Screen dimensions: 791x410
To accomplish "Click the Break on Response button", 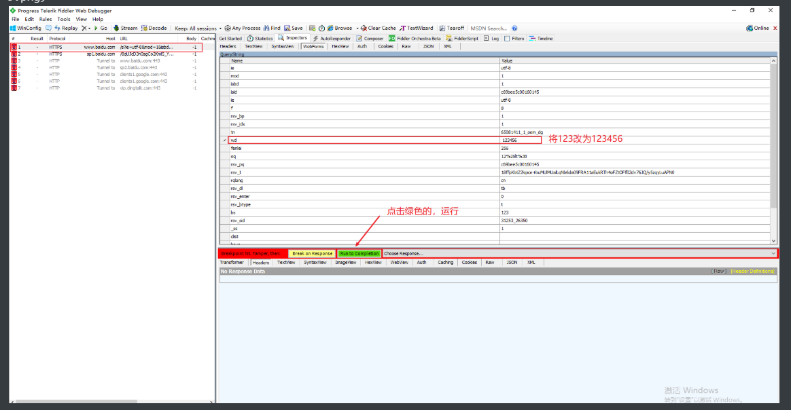I will [x=313, y=254].
